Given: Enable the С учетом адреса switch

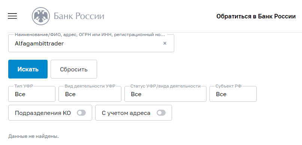Looking at the screenshot, I should (x=161, y=113).
